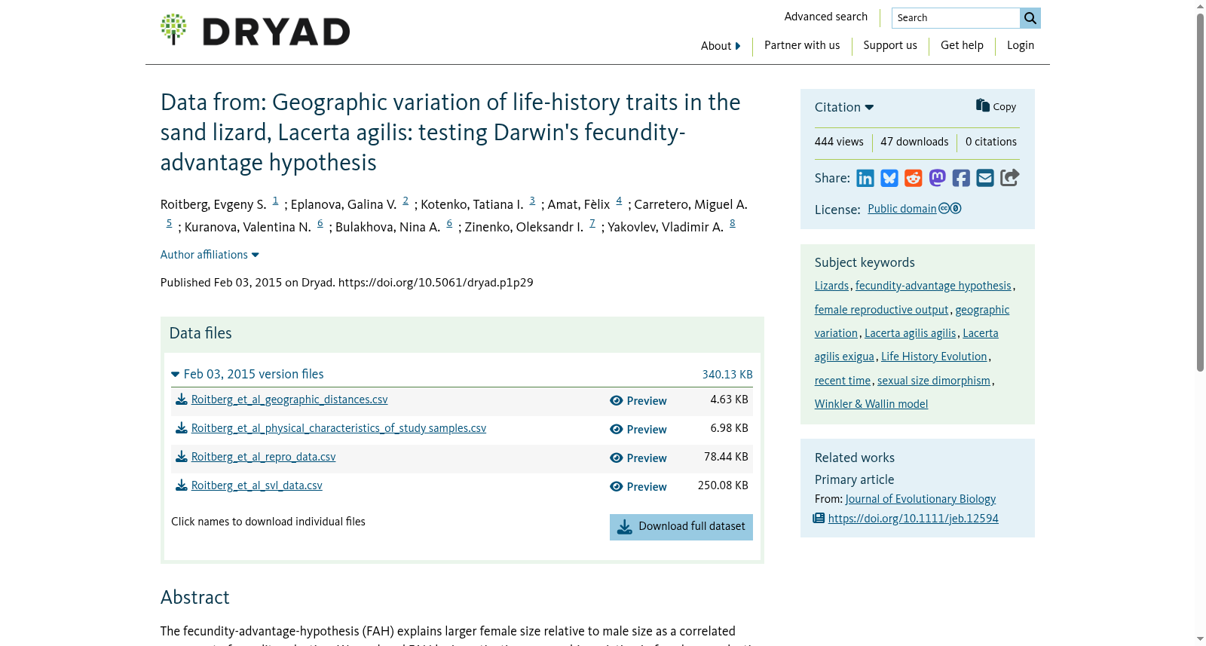Click Login in the navigation

pos(1021,45)
